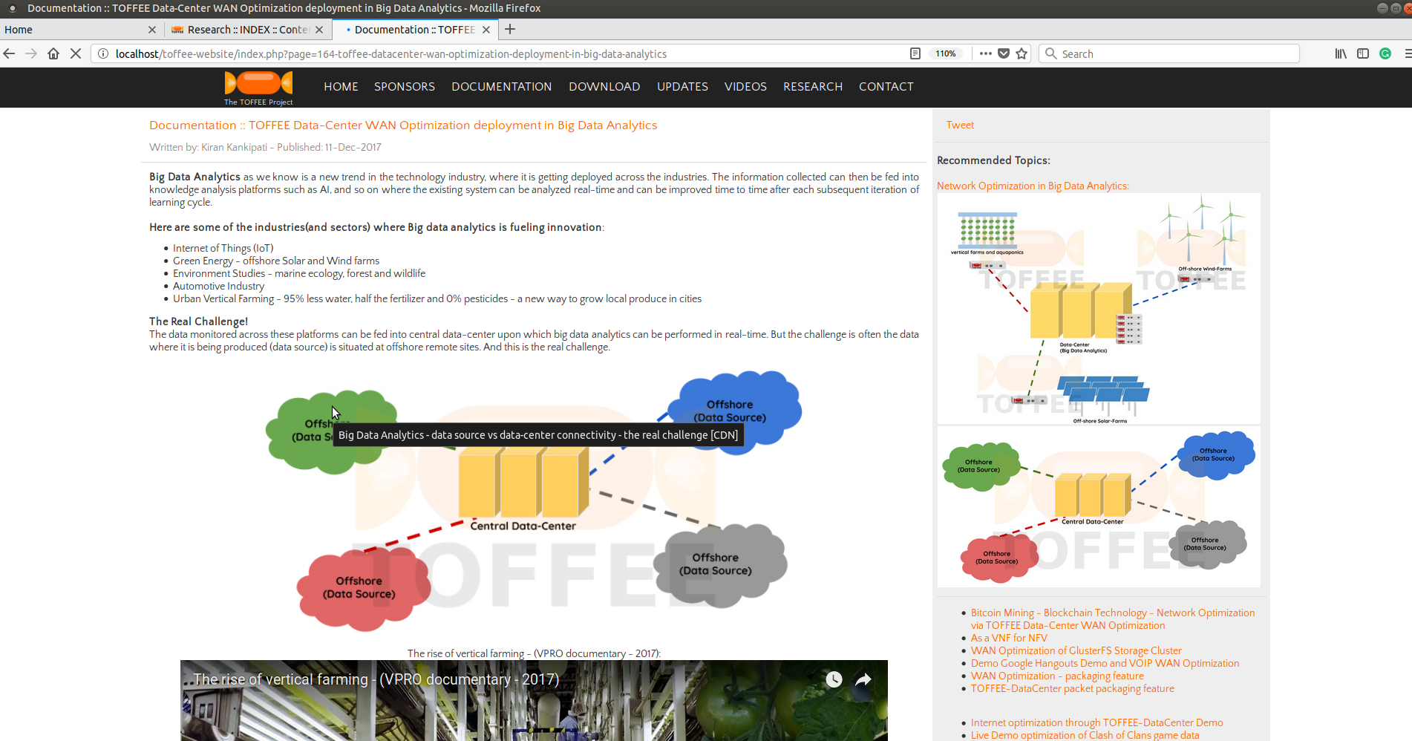Play the vertical farming video
This screenshot has height=741, width=1412.
(534, 700)
